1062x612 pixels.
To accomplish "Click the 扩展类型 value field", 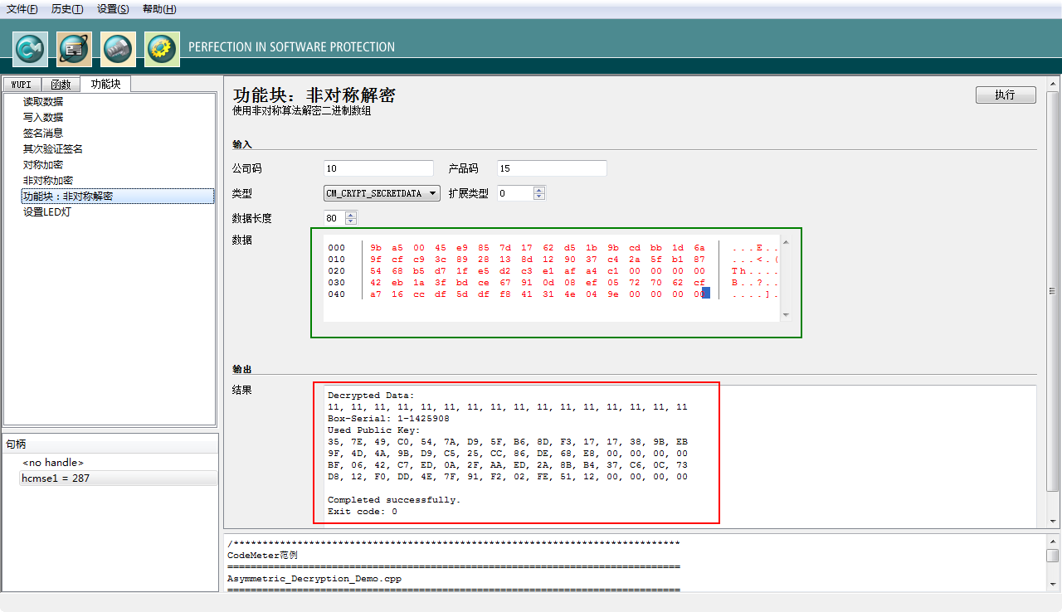I will (x=514, y=193).
